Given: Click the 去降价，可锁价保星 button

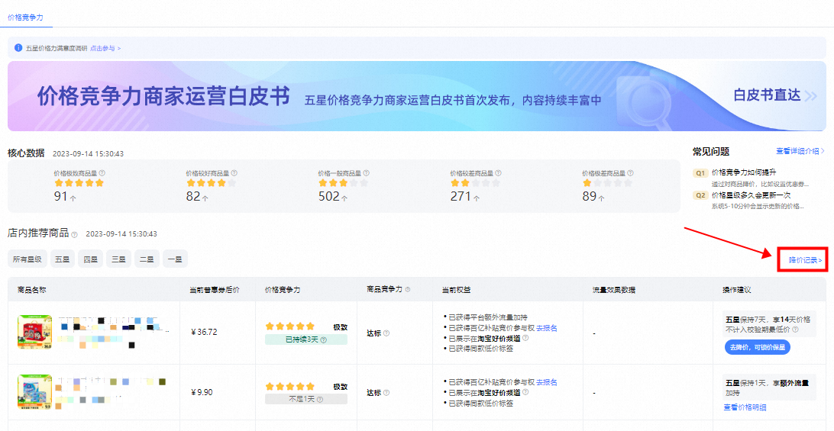Looking at the screenshot, I should coord(758,347).
